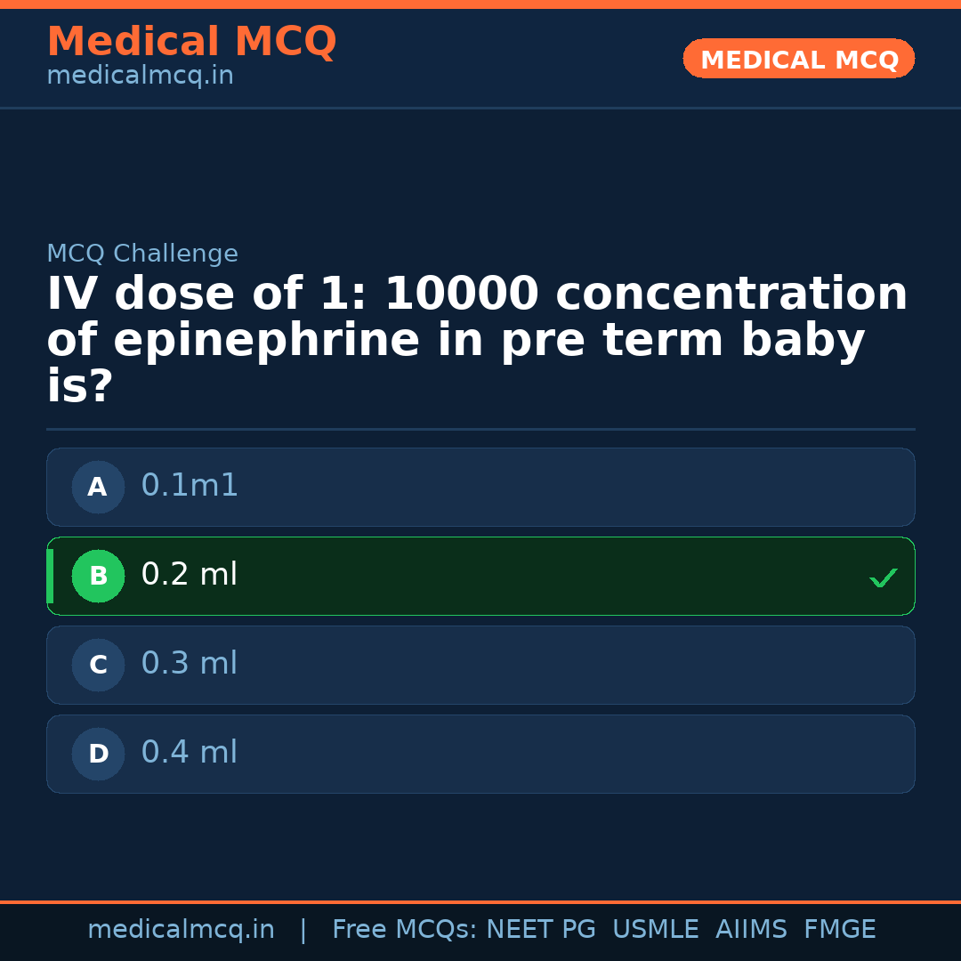Select the letter D circle icon
Screen dimensions: 961x961
tap(98, 754)
